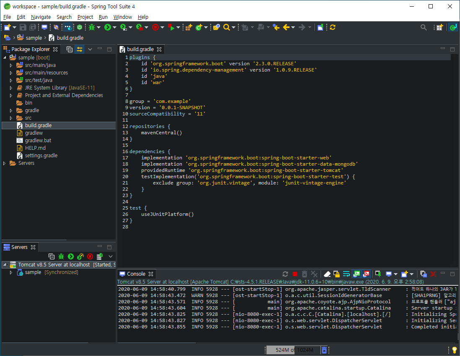Collapse the sample [boot] project

click(5, 58)
